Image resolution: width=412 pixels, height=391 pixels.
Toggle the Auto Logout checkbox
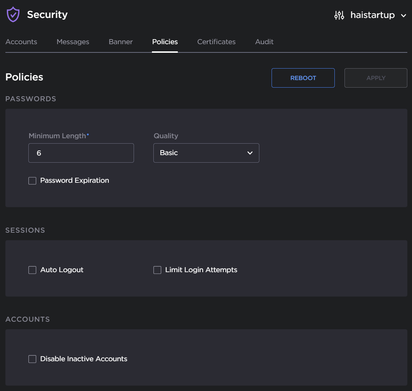point(32,270)
